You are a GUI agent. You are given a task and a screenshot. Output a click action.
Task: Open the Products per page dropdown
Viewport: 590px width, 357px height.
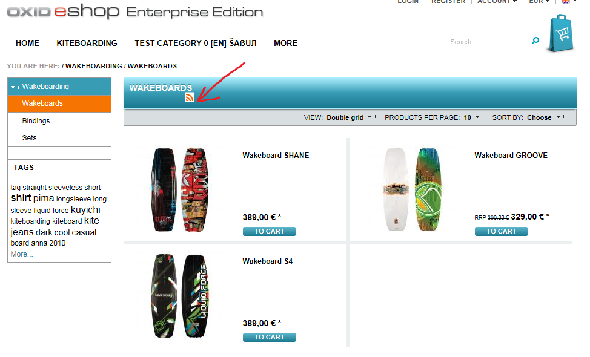click(472, 117)
